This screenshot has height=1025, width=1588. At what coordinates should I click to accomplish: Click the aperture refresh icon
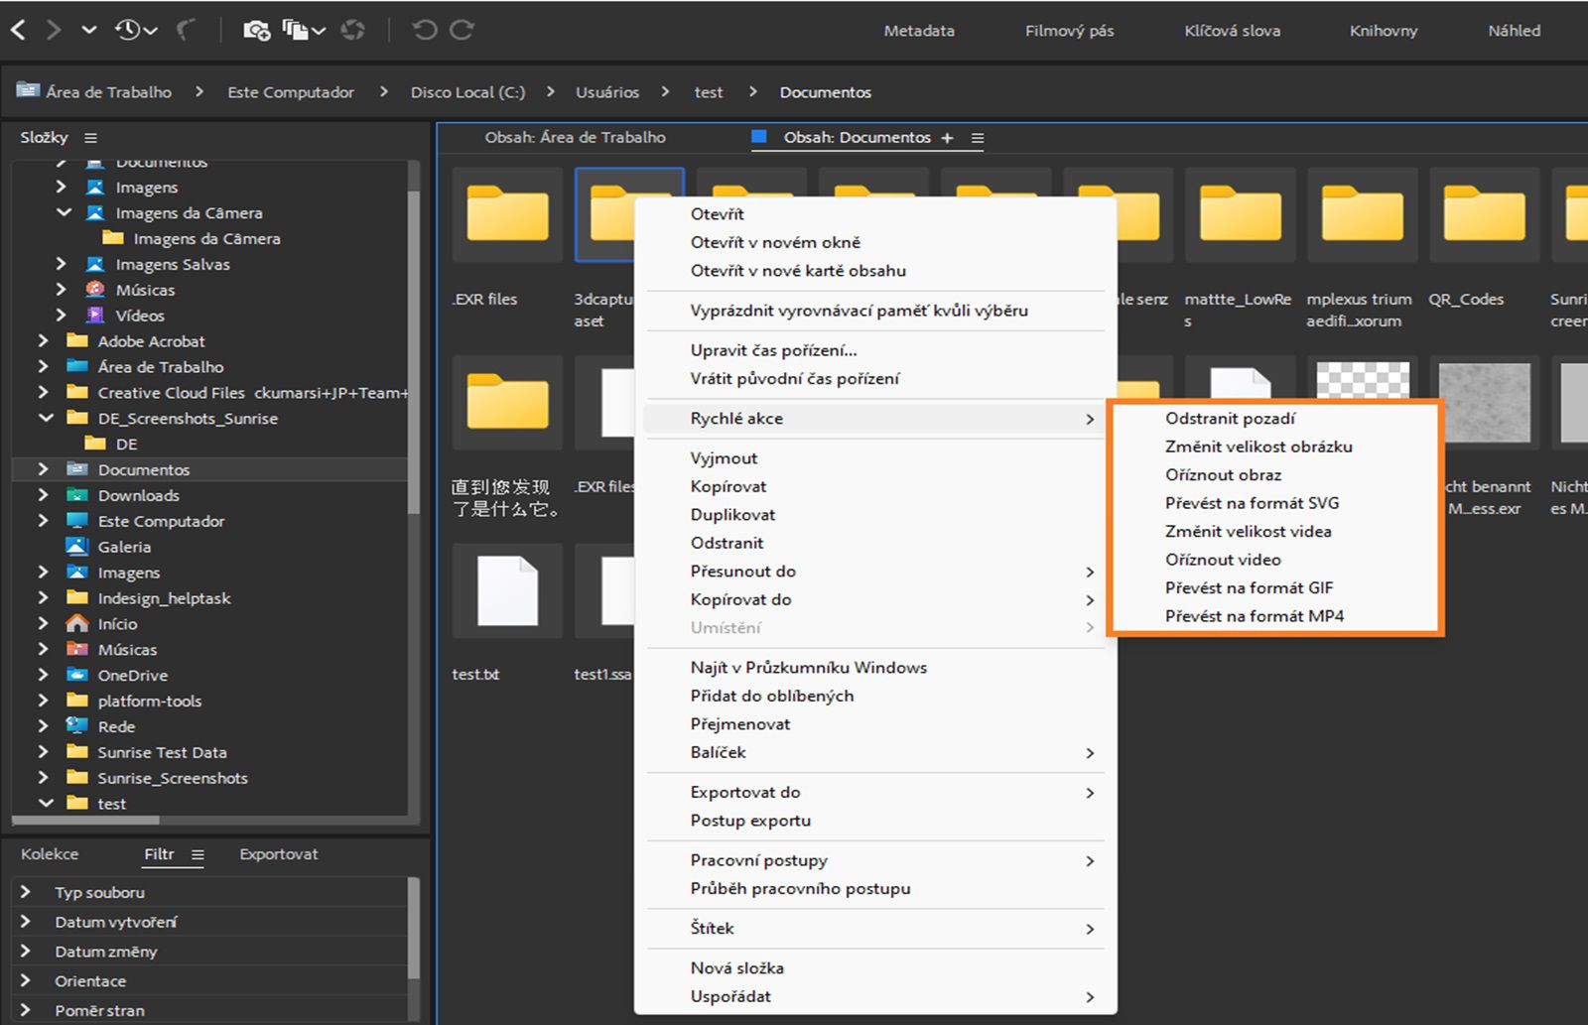pyautogui.click(x=352, y=30)
